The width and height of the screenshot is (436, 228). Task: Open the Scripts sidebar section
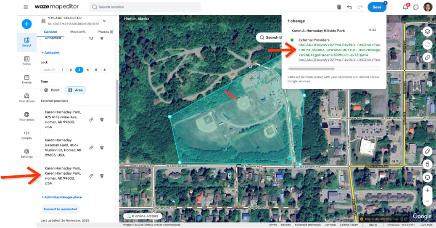pyautogui.click(x=26, y=135)
